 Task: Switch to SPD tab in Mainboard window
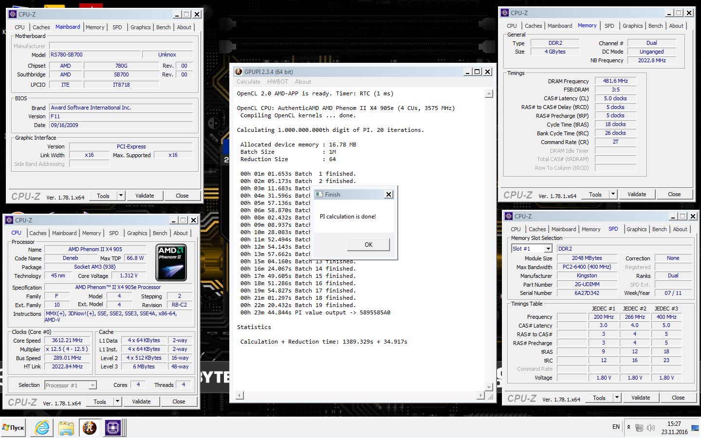pos(117,27)
